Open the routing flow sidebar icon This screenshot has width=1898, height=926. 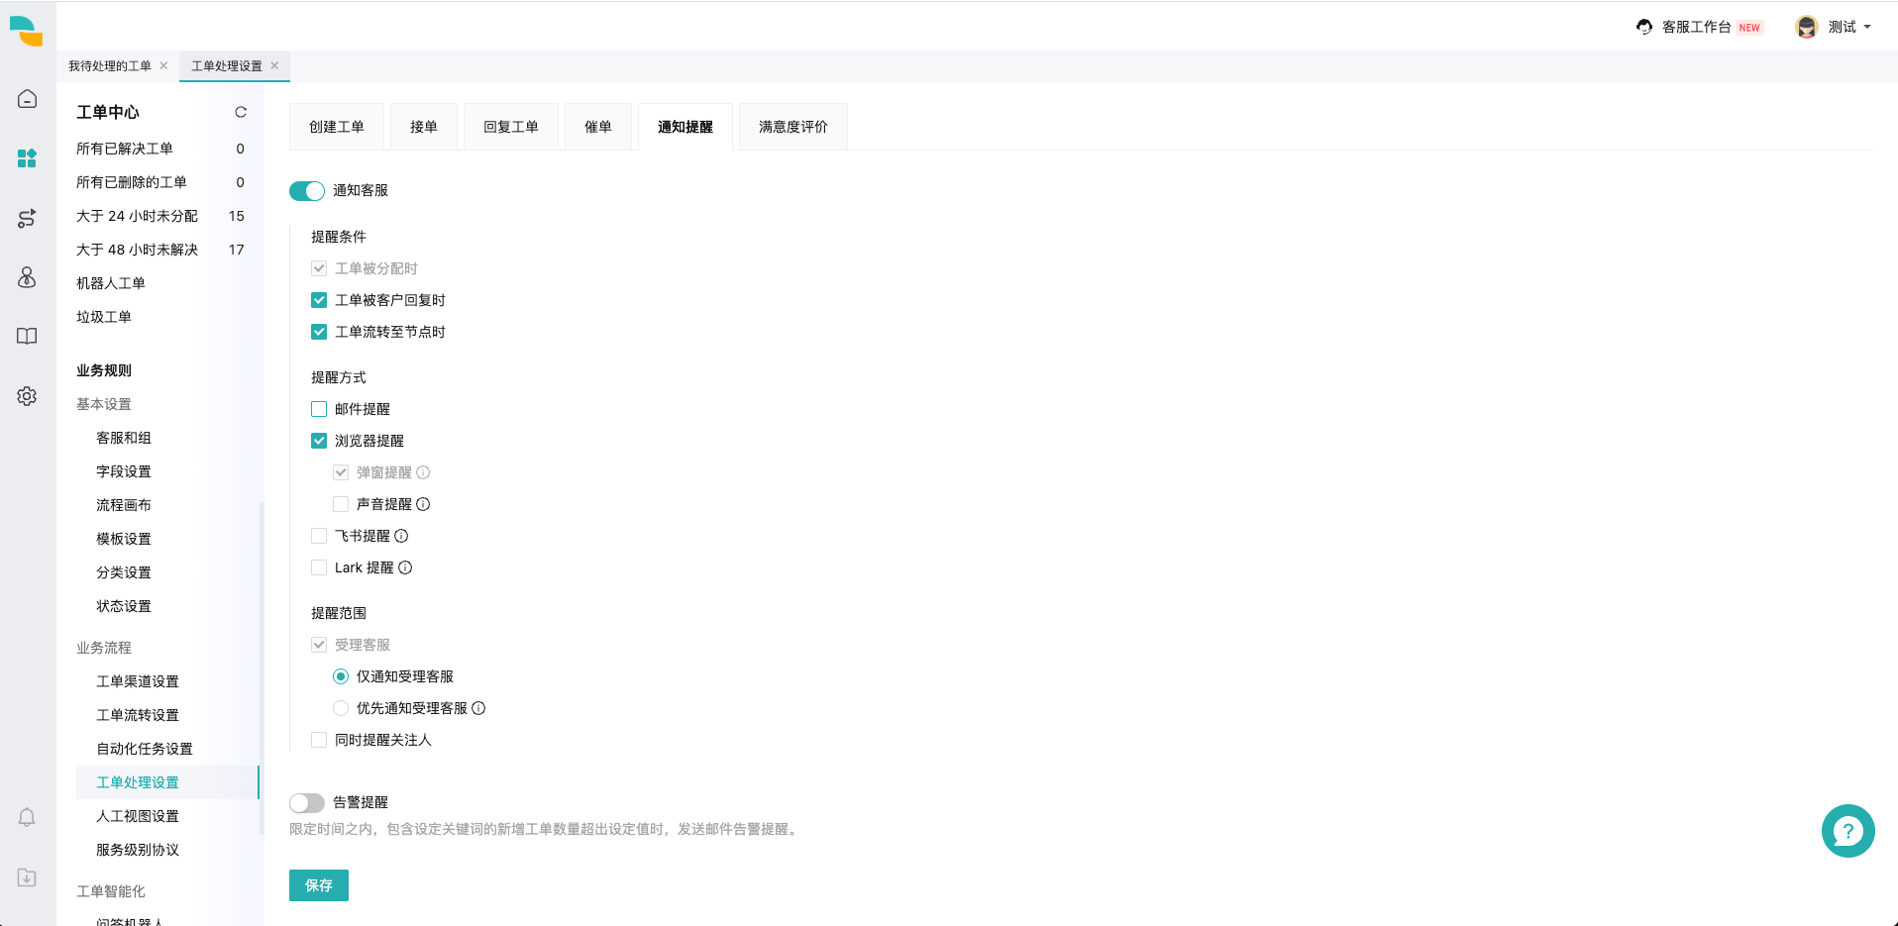click(27, 218)
